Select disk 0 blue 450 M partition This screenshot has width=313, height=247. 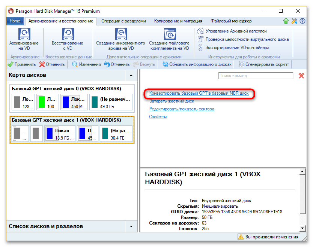[x=74, y=102]
